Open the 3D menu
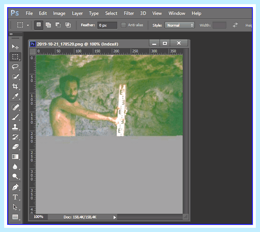 coord(143,13)
